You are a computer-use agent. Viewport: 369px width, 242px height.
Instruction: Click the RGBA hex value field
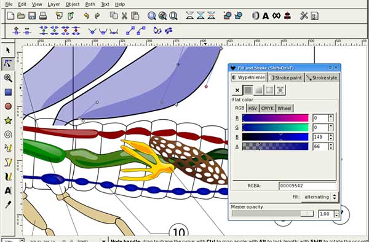tap(307, 186)
